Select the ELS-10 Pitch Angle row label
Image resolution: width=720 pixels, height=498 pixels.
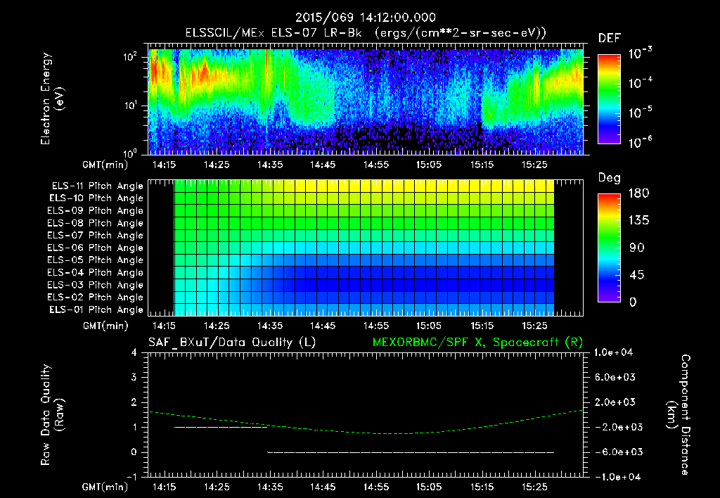[96, 198]
